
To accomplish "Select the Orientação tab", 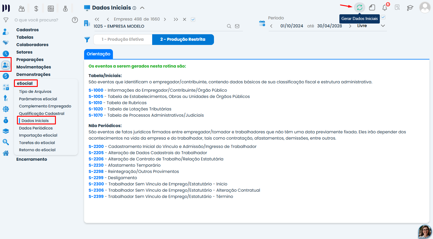I will [x=98, y=54].
